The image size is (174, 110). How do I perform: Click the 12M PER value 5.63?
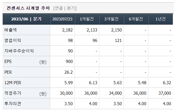(x=118, y=83)
